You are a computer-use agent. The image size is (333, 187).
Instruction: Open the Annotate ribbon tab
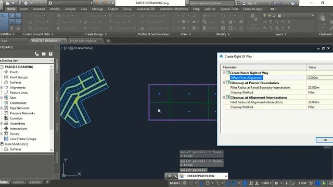click(39, 9)
